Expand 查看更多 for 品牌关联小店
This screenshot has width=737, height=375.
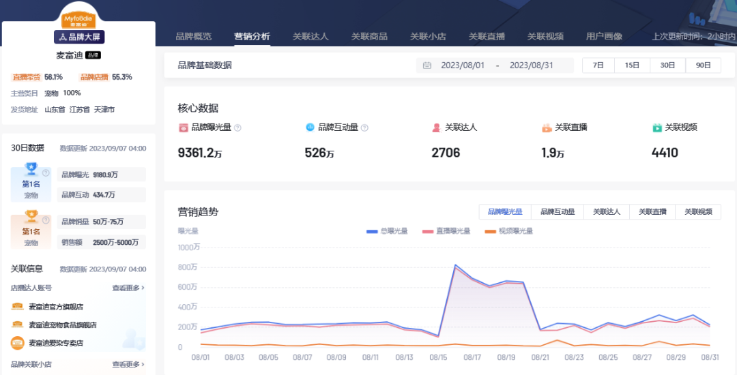[128, 364]
